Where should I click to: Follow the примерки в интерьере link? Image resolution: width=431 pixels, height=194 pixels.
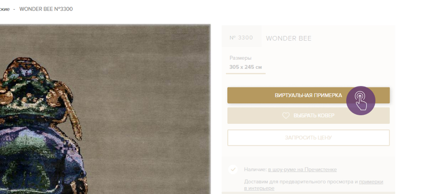(x=313, y=185)
